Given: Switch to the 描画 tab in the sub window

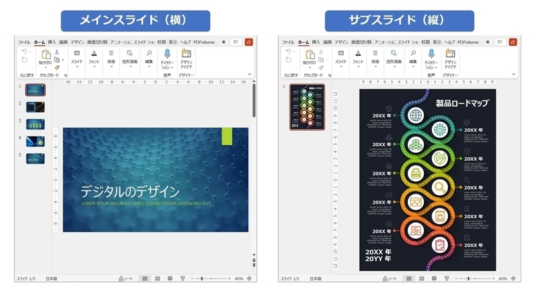Looking at the screenshot, I should click(x=327, y=42).
